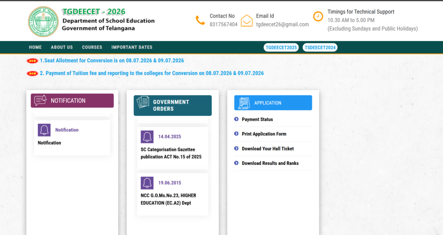This screenshot has width=443, height=235.
Task: Click the bell icon next to 19.06.2015
Action: [147, 183]
